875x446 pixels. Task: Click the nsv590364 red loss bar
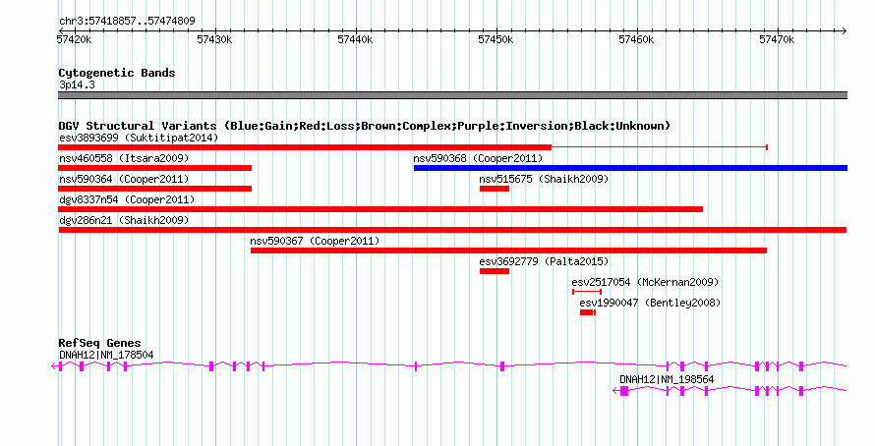154,189
